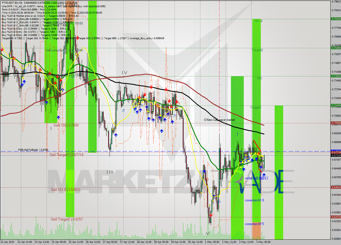The height and width of the screenshot is (245, 341).
Task: Click the '24 Apr 13:00' time label
Action: coord(41,242)
